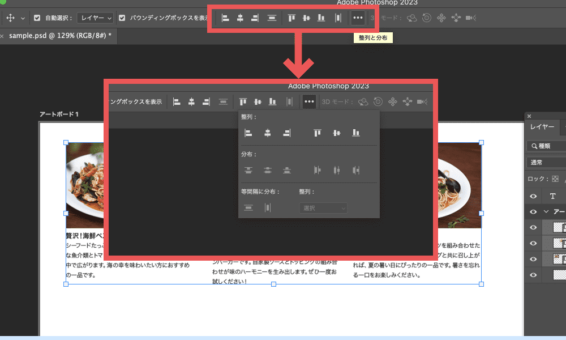Image resolution: width=566 pixels, height=340 pixels.
Task: Toggle visibility eye of the T text layer
Action: coord(533,196)
